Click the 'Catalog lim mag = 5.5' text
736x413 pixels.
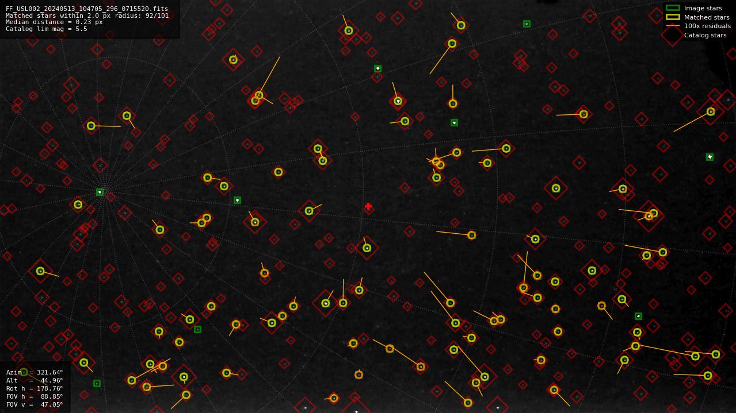click(47, 29)
